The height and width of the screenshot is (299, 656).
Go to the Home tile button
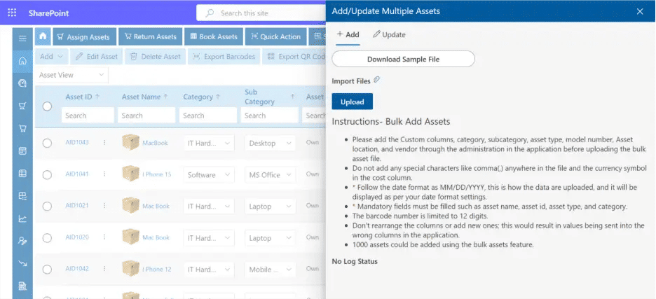[43, 37]
